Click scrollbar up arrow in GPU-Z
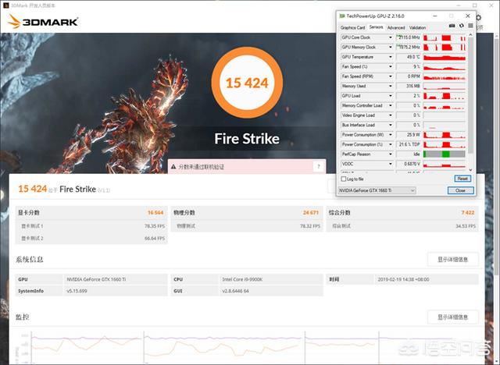The height and width of the screenshot is (365, 500). (470, 34)
